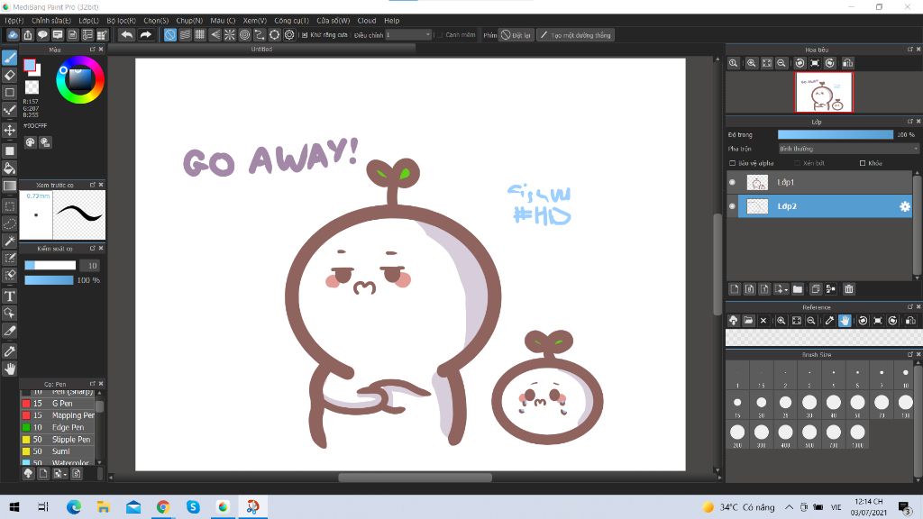Select the Text tool
The width and height of the screenshot is (923, 519).
pyautogui.click(x=9, y=296)
